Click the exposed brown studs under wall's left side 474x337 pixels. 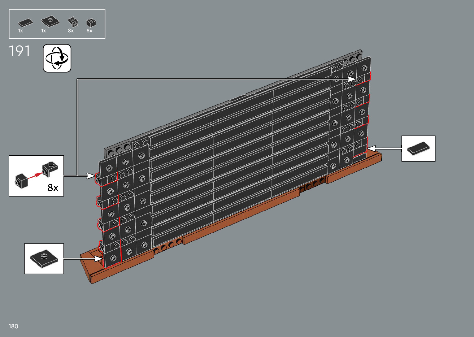[167, 245]
